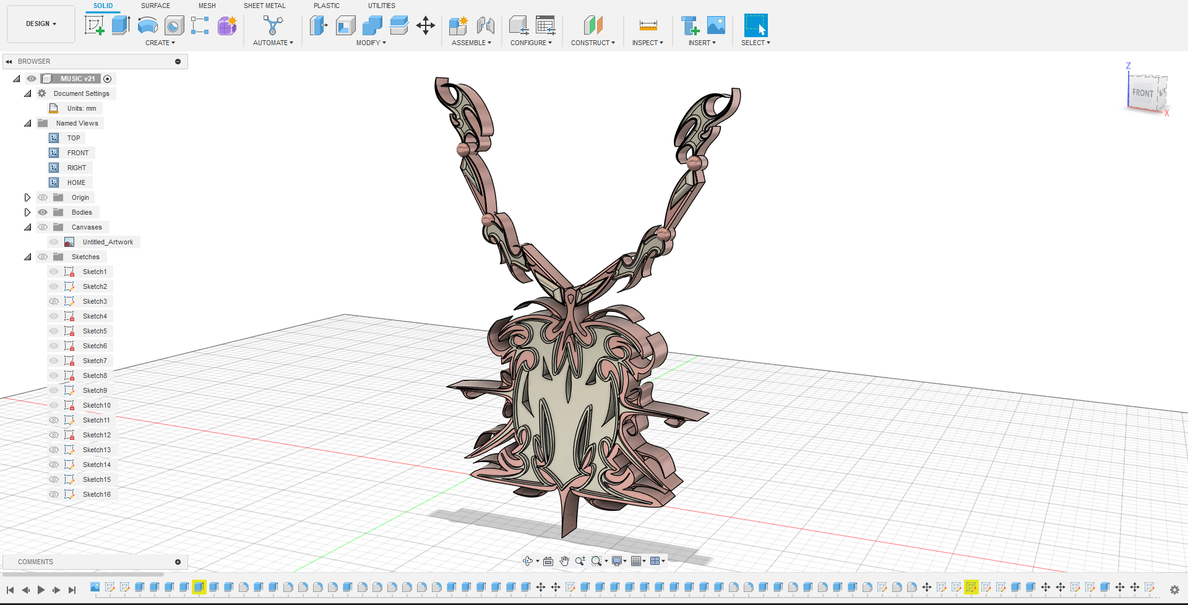Switch to the SHEET METAL tab
The image size is (1188, 605).
coord(265,6)
